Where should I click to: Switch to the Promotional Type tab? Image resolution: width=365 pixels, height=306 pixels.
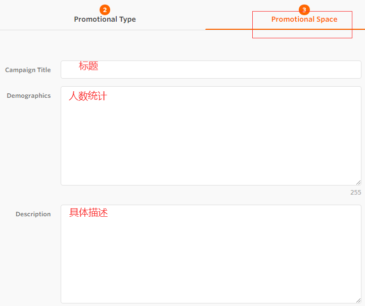tap(105, 20)
